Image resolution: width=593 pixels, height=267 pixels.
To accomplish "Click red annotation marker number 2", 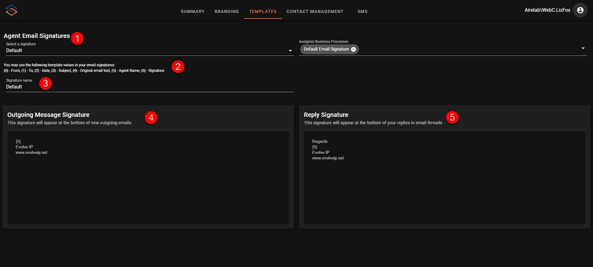I will [x=178, y=67].
